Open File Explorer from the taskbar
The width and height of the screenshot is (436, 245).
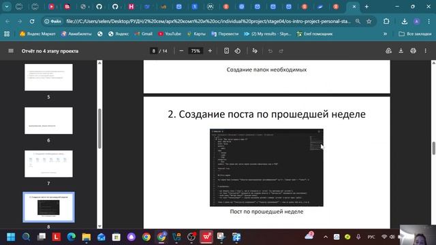tap(87, 237)
